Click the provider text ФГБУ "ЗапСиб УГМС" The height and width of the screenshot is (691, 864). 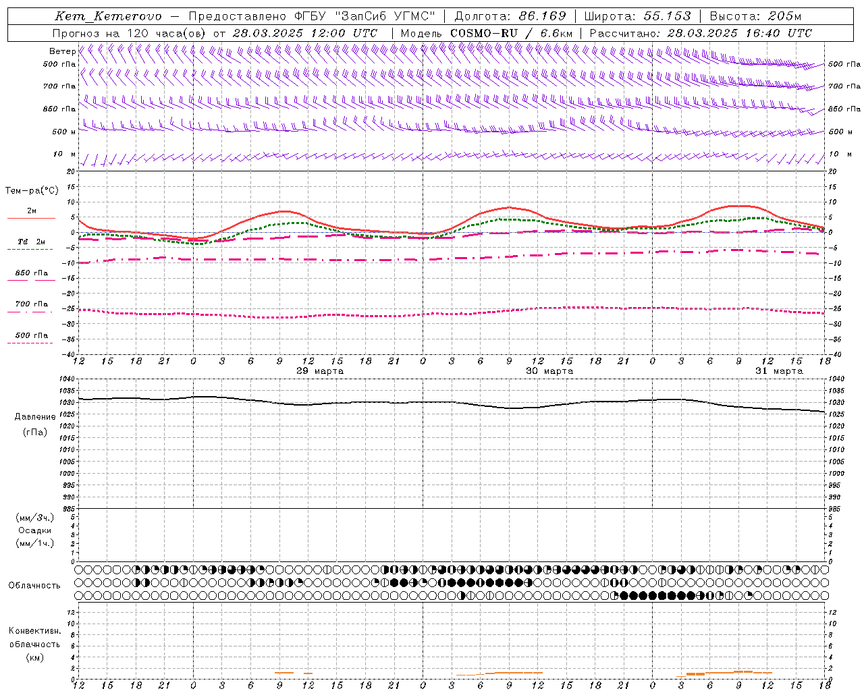(366, 16)
